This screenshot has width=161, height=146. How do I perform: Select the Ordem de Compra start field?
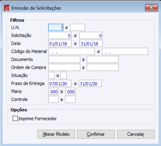(x=64, y=68)
